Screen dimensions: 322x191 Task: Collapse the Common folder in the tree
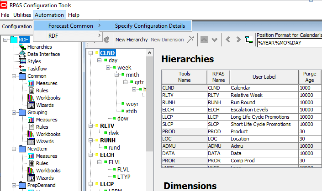pyautogui.click(x=14, y=76)
